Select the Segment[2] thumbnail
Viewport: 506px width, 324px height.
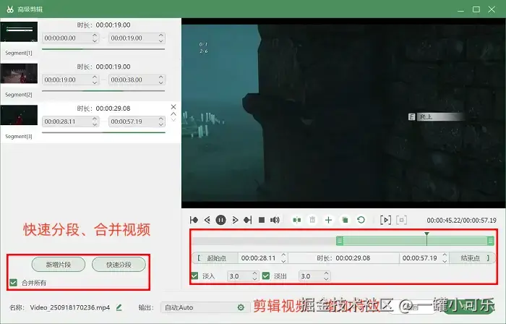pos(19,73)
